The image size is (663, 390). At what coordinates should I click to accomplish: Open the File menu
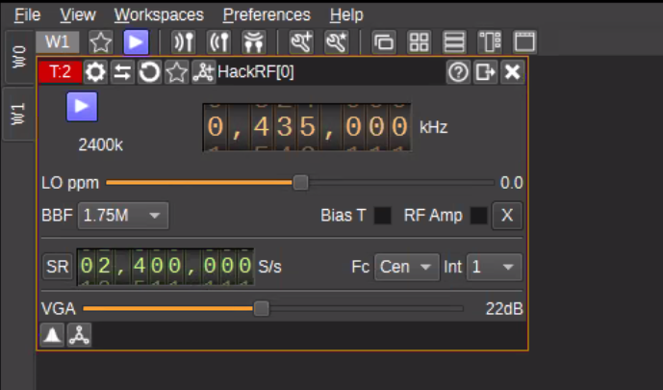point(27,15)
